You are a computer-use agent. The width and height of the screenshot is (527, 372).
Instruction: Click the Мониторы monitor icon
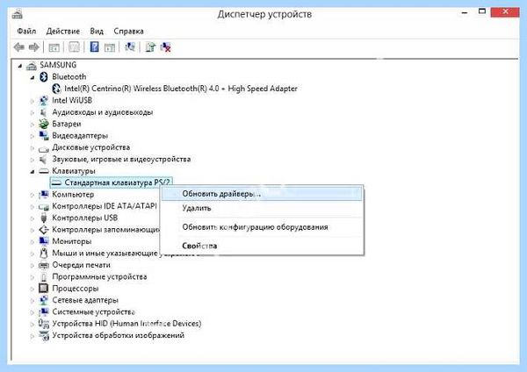pyautogui.click(x=44, y=241)
